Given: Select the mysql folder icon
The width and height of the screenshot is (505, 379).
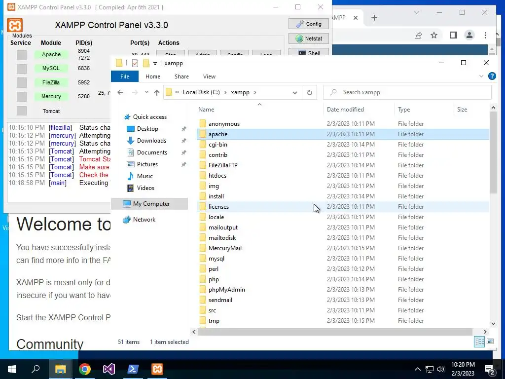Looking at the screenshot, I should [203, 259].
